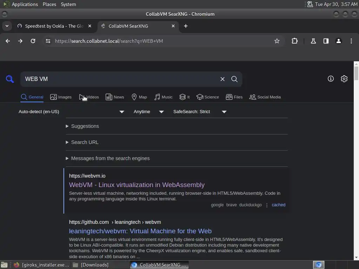Viewport: 359px width, 269px height.
Task: Open the tab search dropdown
Action: 7,26
